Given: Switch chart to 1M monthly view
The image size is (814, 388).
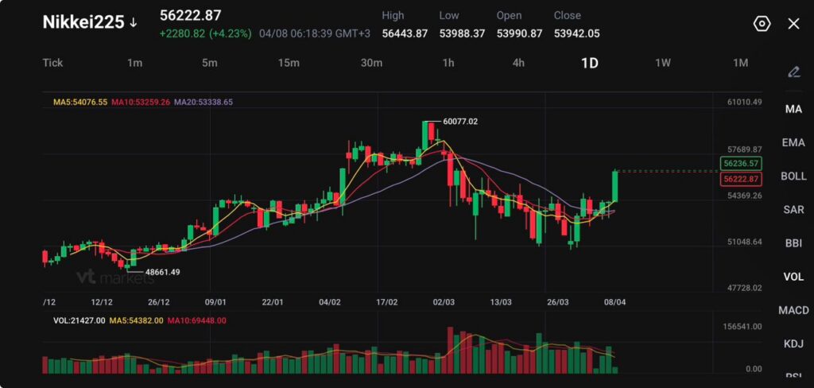Looking at the screenshot, I should 740,63.
